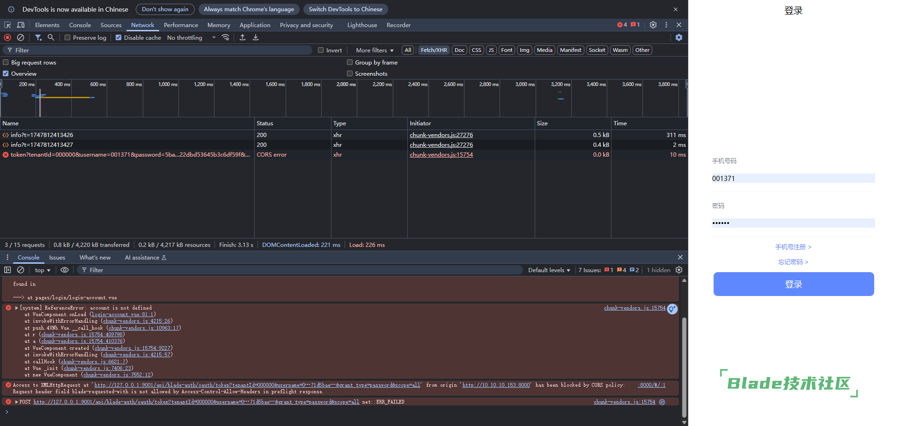The width and height of the screenshot is (899, 426).
Task: Import HAR file upload icon
Action: click(x=243, y=37)
